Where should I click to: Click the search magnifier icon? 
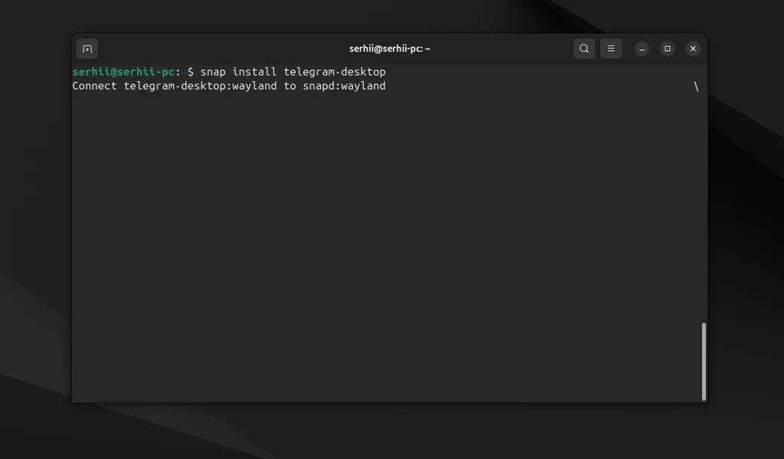pyautogui.click(x=584, y=49)
